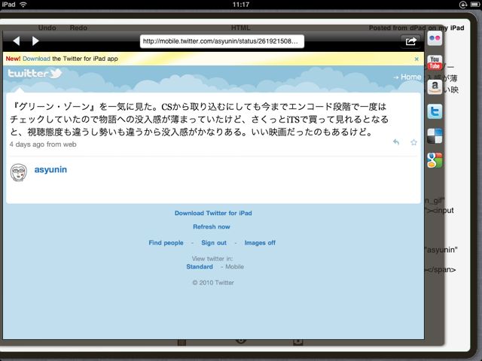This screenshot has height=361, width=482.
Task: Open asyunin's avatar image
Action: [19, 172]
